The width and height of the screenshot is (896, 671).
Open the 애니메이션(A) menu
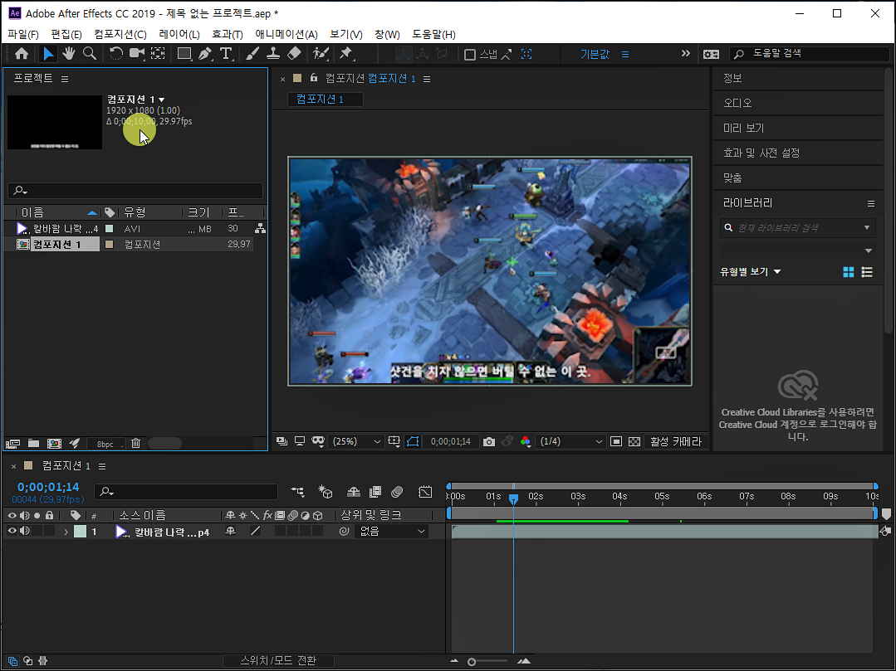click(x=286, y=34)
